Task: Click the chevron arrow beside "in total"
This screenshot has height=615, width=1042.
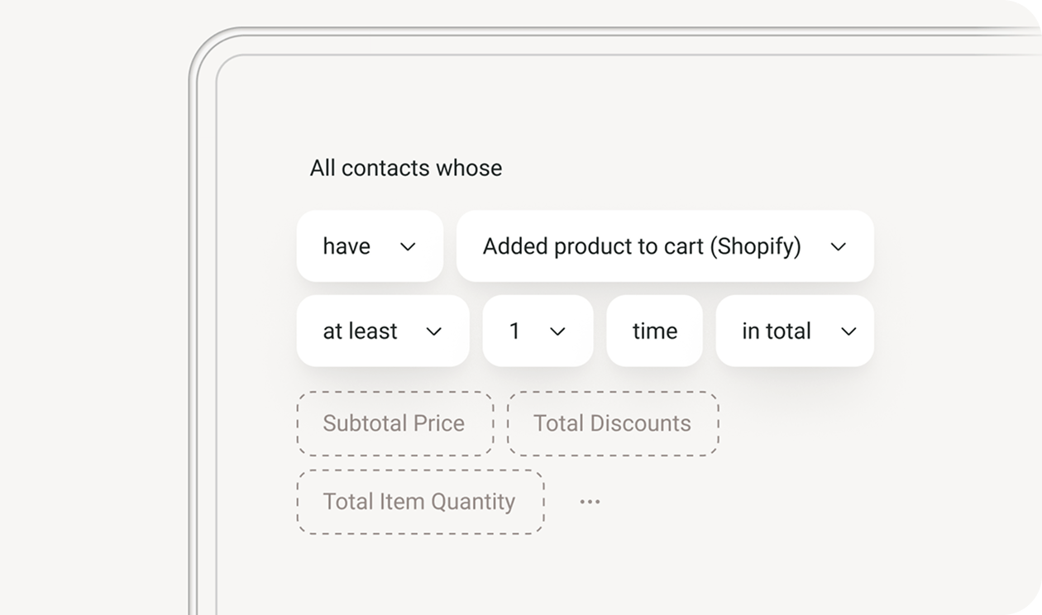Action: pos(848,331)
